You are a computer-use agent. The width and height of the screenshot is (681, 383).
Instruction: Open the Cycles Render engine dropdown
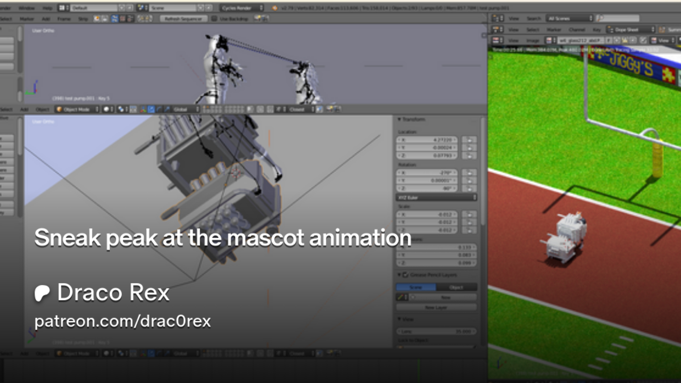pyautogui.click(x=241, y=7)
